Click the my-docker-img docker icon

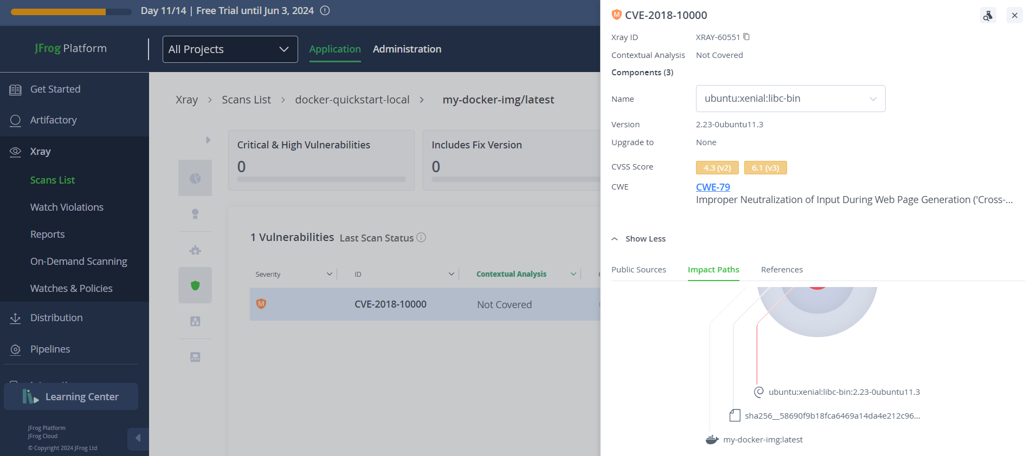[x=712, y=440]
